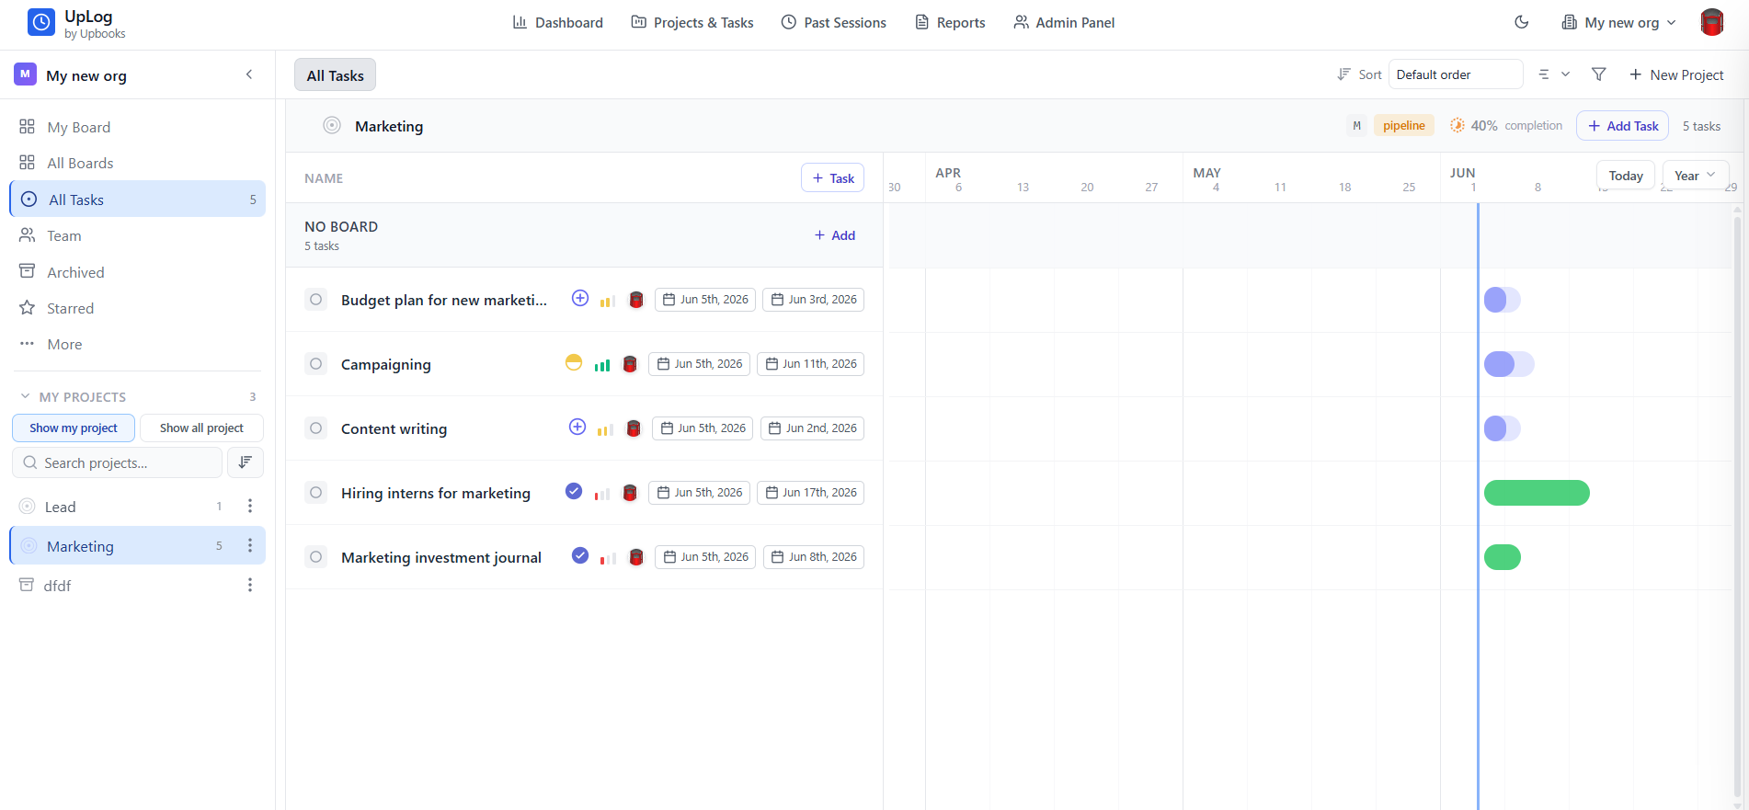Viewport: 1749px width, 810px height.
Task: Open the user avatar at top right
Action: 1711,22
